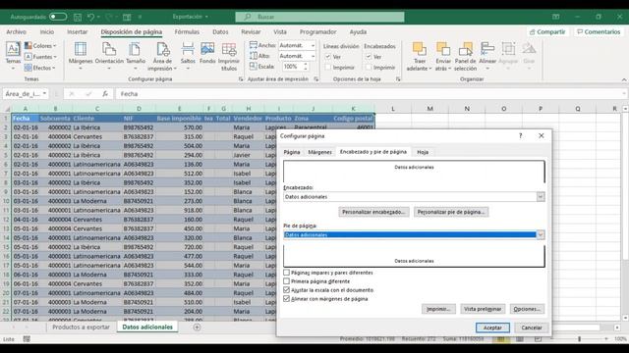Switch to the Fórmulas ribbon tab
The width and height of the screenshot is (629, 353).
(187, 31)
